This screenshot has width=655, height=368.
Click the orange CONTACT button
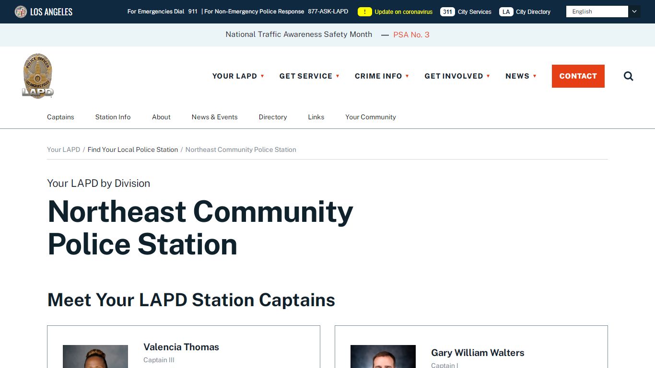(578, 76)
